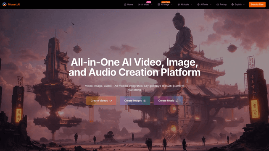Click the language globe icon

coord(232,5)
